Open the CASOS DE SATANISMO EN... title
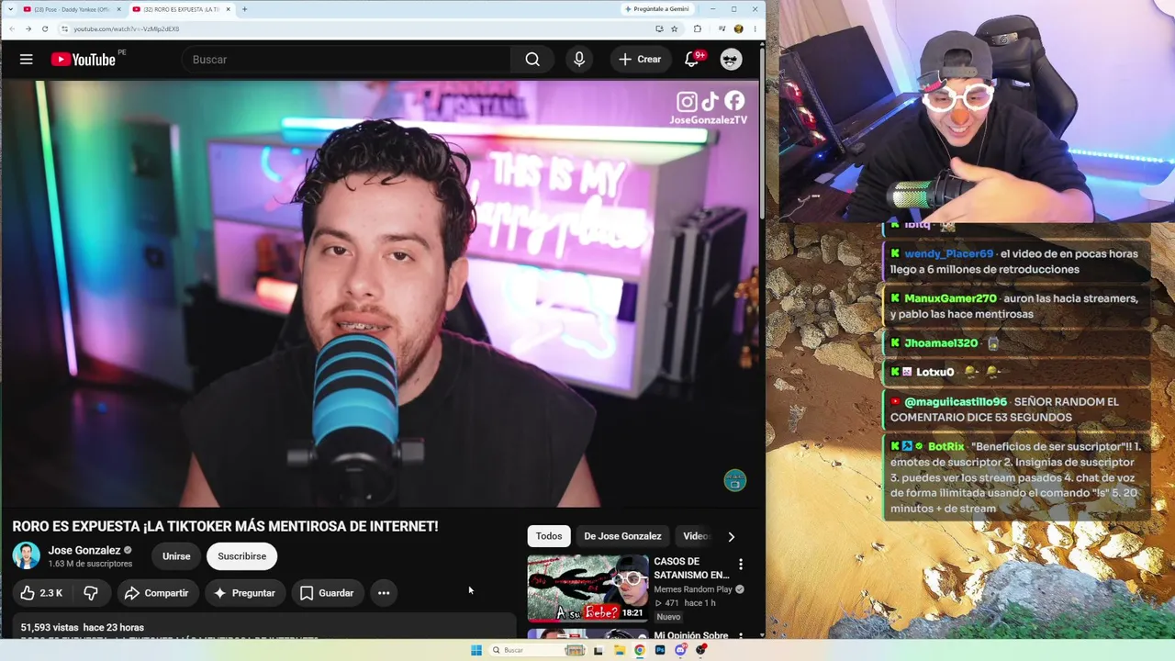 [691, 568]
